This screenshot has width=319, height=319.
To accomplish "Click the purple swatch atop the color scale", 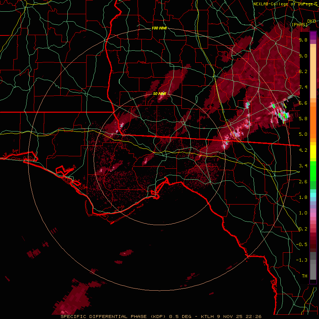I will 313,35.
